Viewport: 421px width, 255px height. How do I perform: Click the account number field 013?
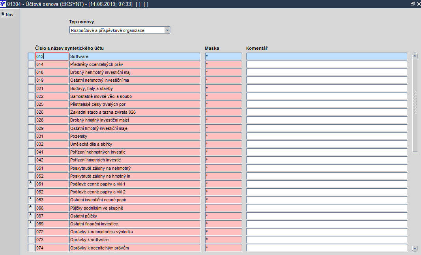[52, 56]
